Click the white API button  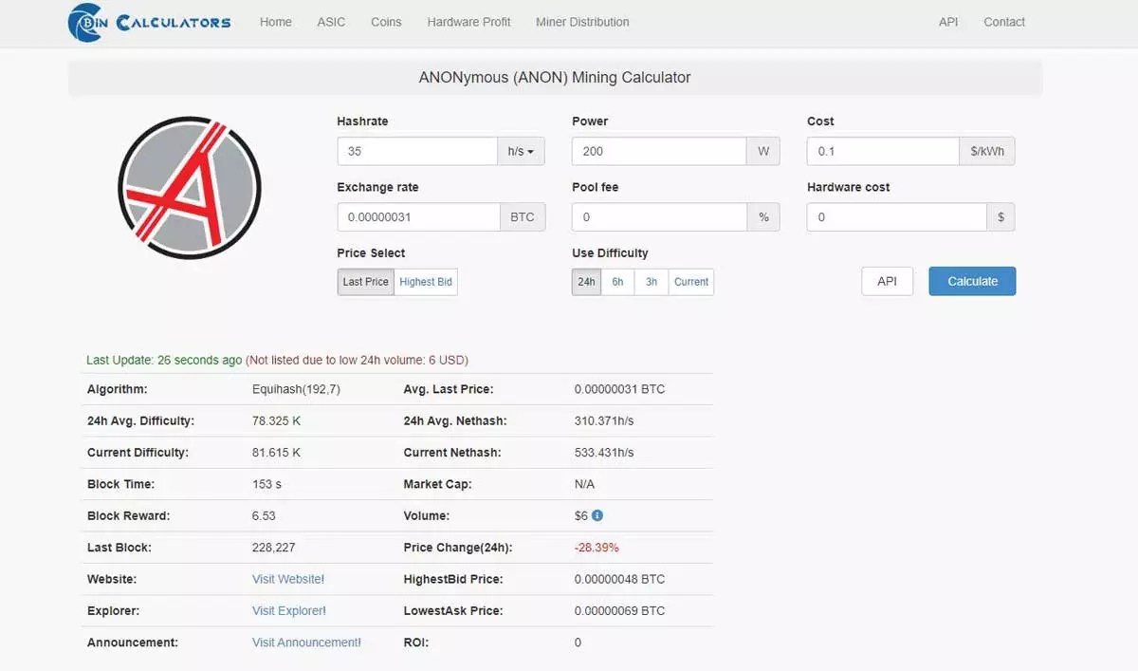click(x=888, y=281)
